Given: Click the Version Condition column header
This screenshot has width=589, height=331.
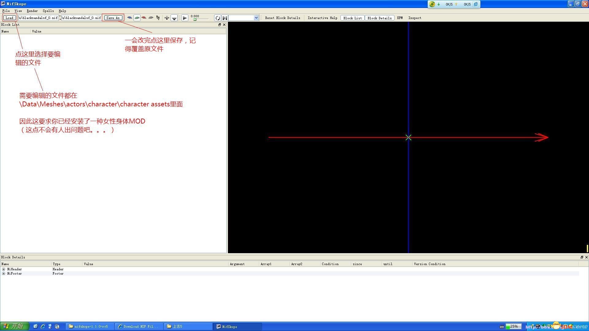Looking at the screenshot, I should [x=495, y=264].
